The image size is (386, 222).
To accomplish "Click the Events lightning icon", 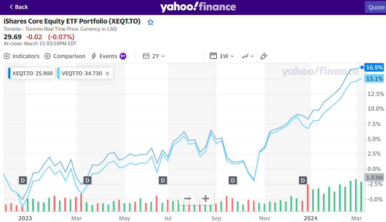I will (94, 56).
